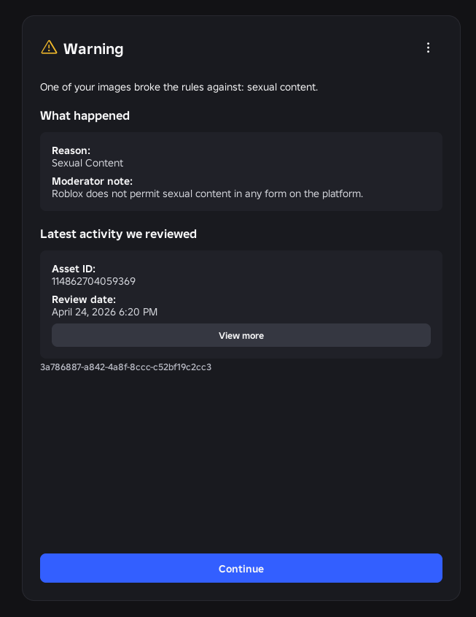Click the Reason label
This screenshot has width=476, height=617.
[x=71, y=150]
